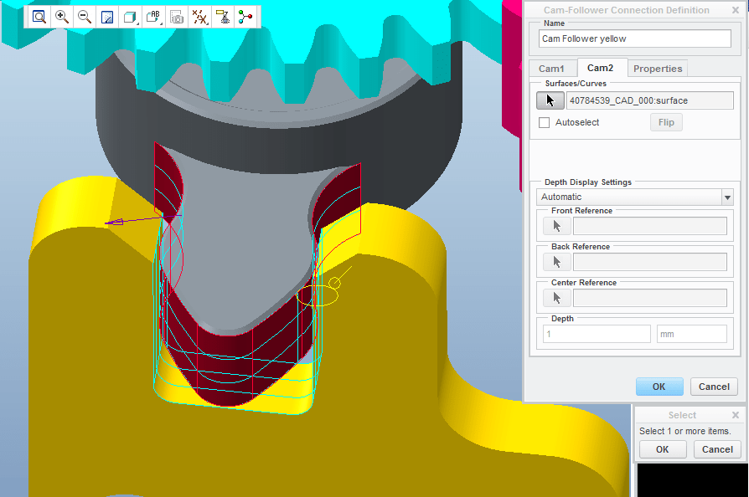Open the Properties tab
Screen dimensions: 749x497
(658, 68)
